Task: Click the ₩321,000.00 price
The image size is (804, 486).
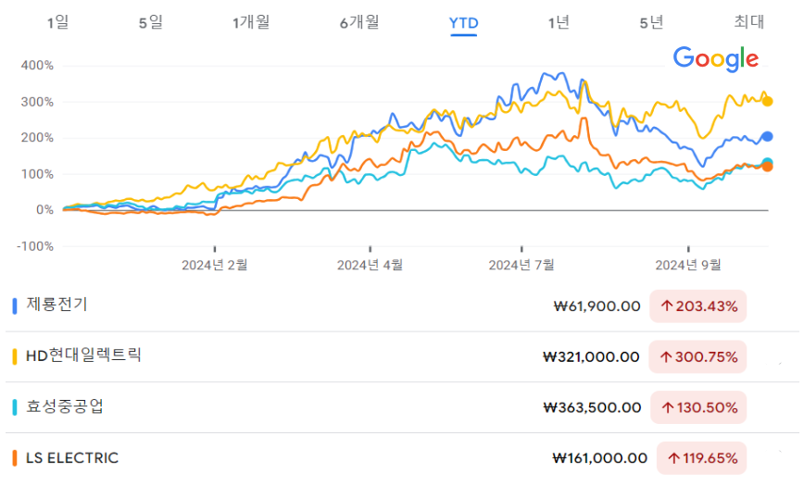Action: point(591,356)
